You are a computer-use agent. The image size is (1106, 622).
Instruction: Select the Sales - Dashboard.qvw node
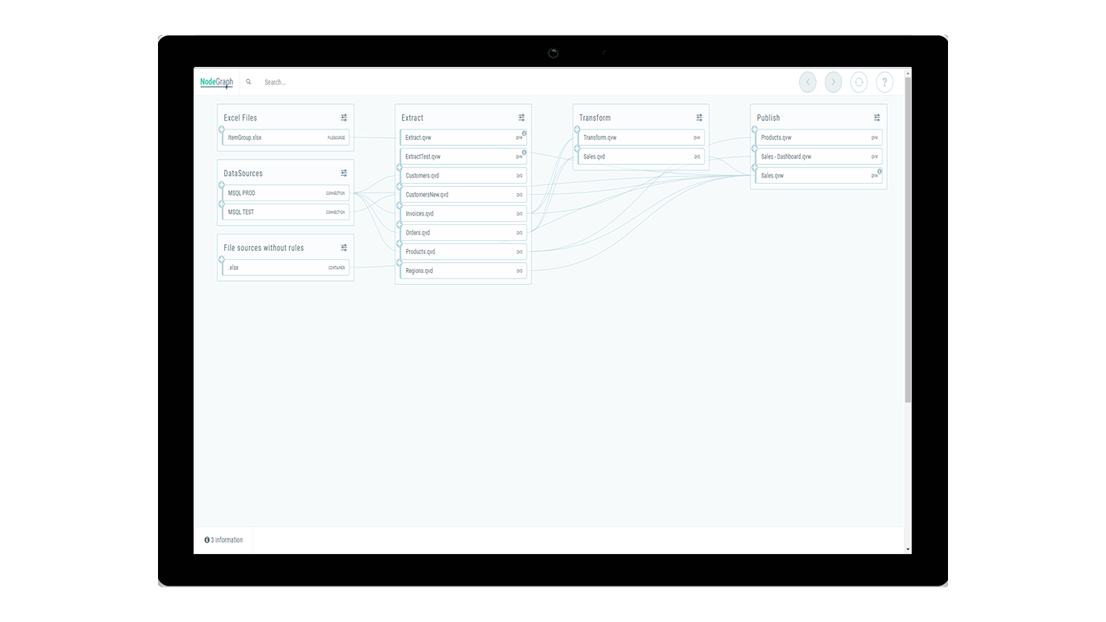[x=818, y=156]
